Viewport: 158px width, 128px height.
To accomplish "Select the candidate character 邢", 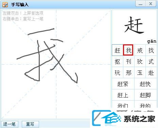I will 128,72.
